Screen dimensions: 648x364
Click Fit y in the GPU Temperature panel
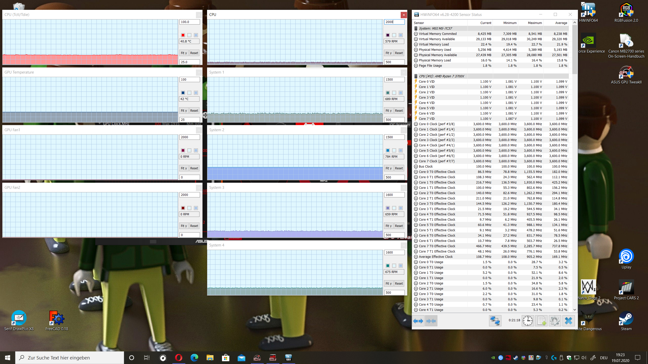pyautogui.click(x=184, y=110)
